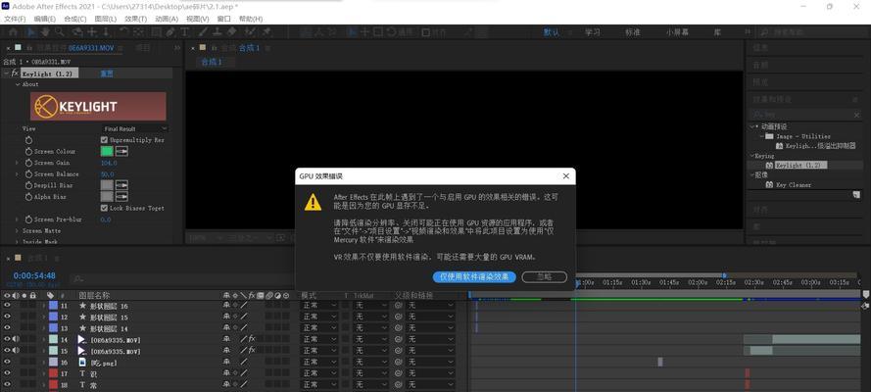Viewport: 871px width, 392px height.
Task: Toggle Screen Balance stopwatch
Action: click(28, 173)
